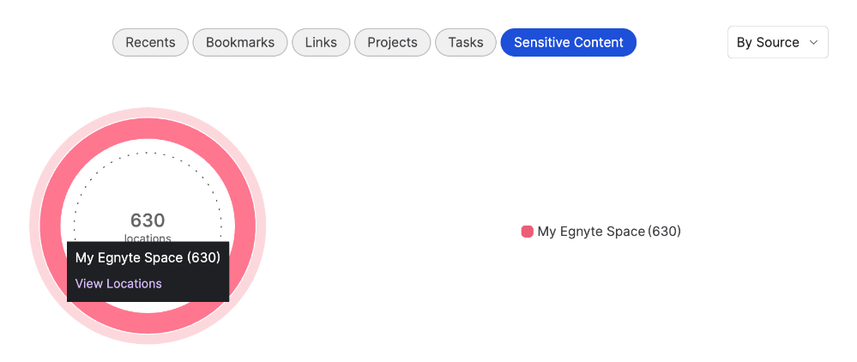Viewport: 857px width, 362px height.
Task: Click the 630 count in the chart center
Action: [148, 220]
